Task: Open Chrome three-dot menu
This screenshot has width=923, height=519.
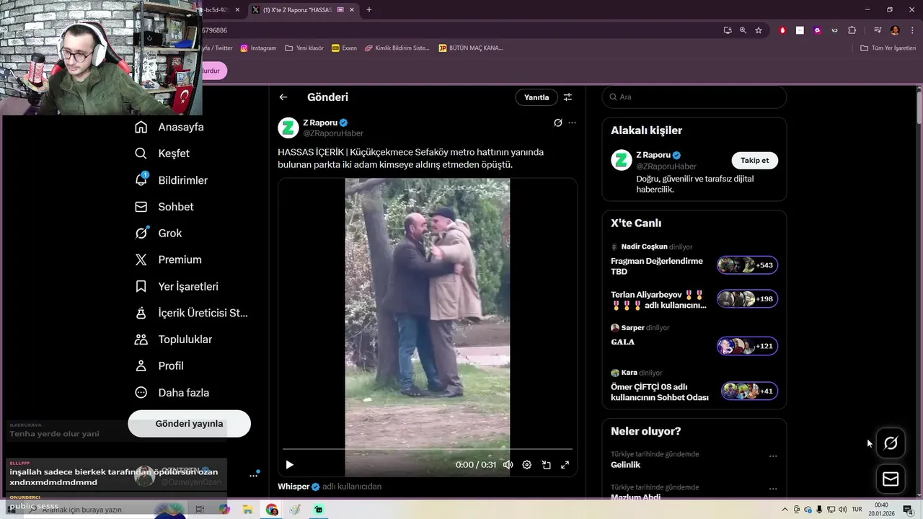Action: click(x=911, y=30)
